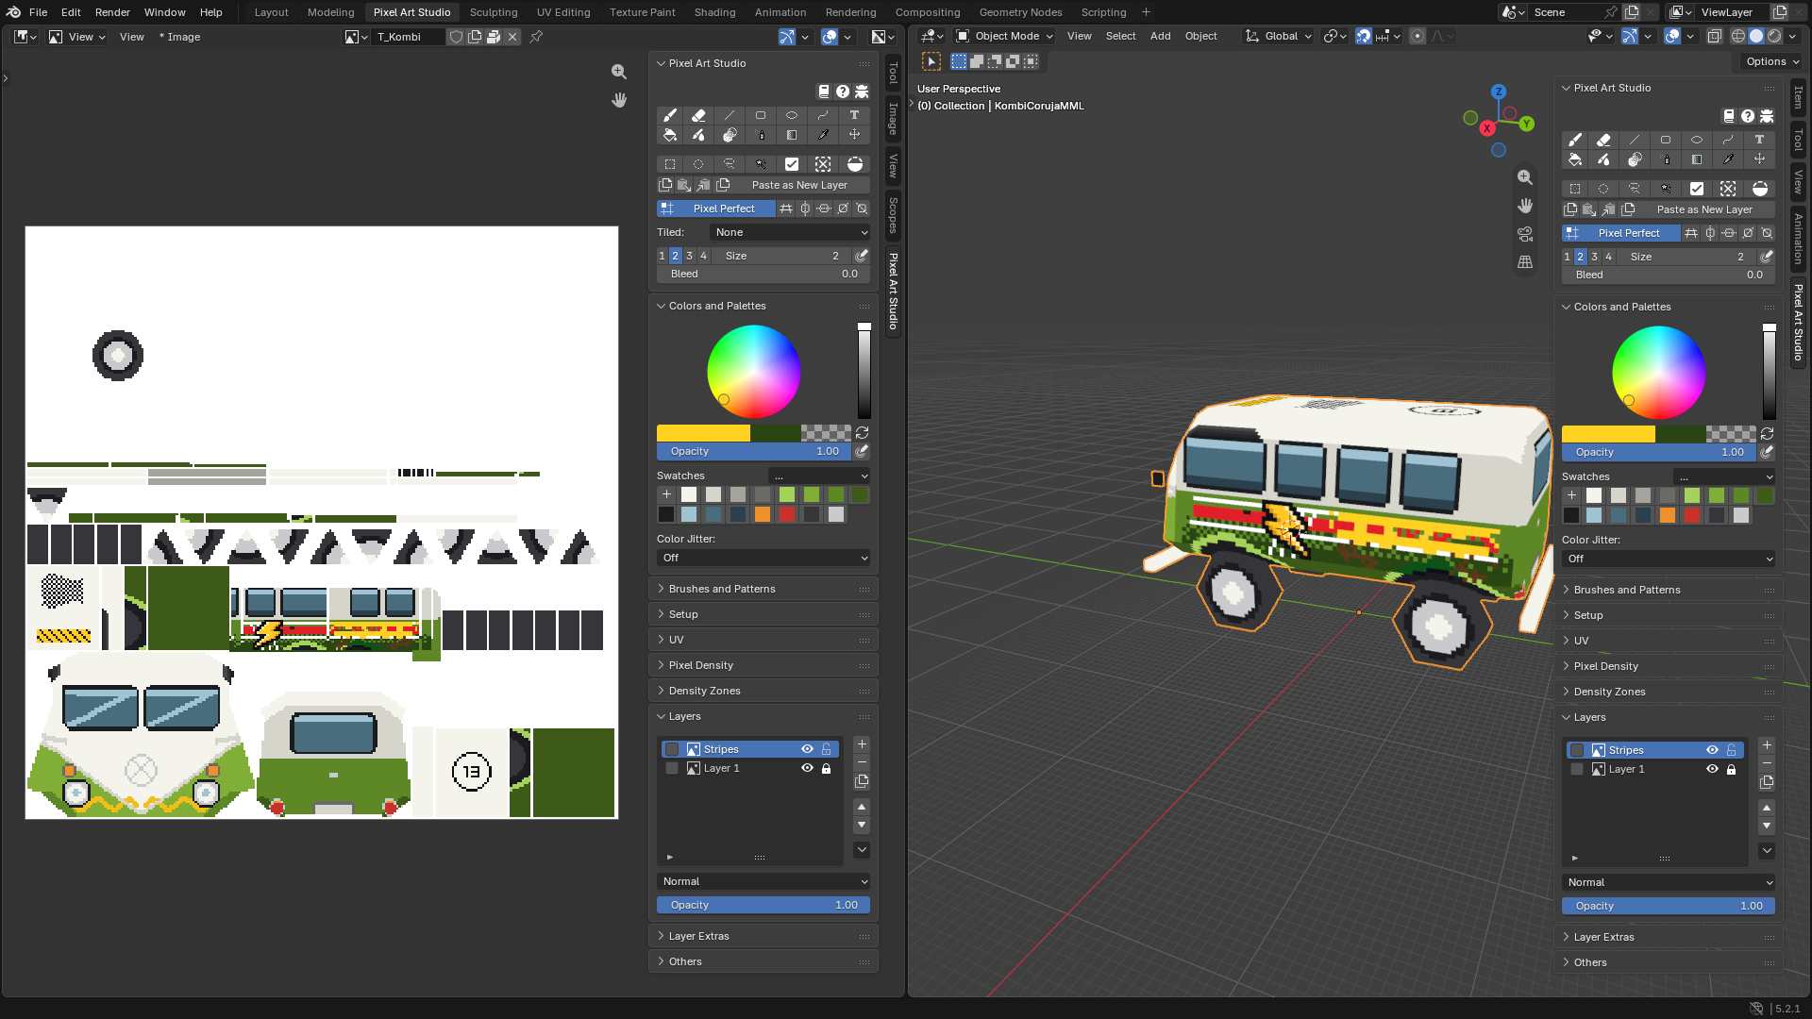
Task: Select the gradient tool in the 3D viewport panel
Action: pyautogui.click(x=1697, y=159)
